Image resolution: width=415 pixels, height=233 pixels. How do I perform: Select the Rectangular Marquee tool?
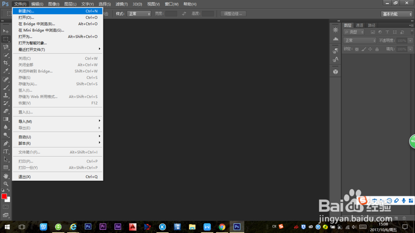point(5,39)
